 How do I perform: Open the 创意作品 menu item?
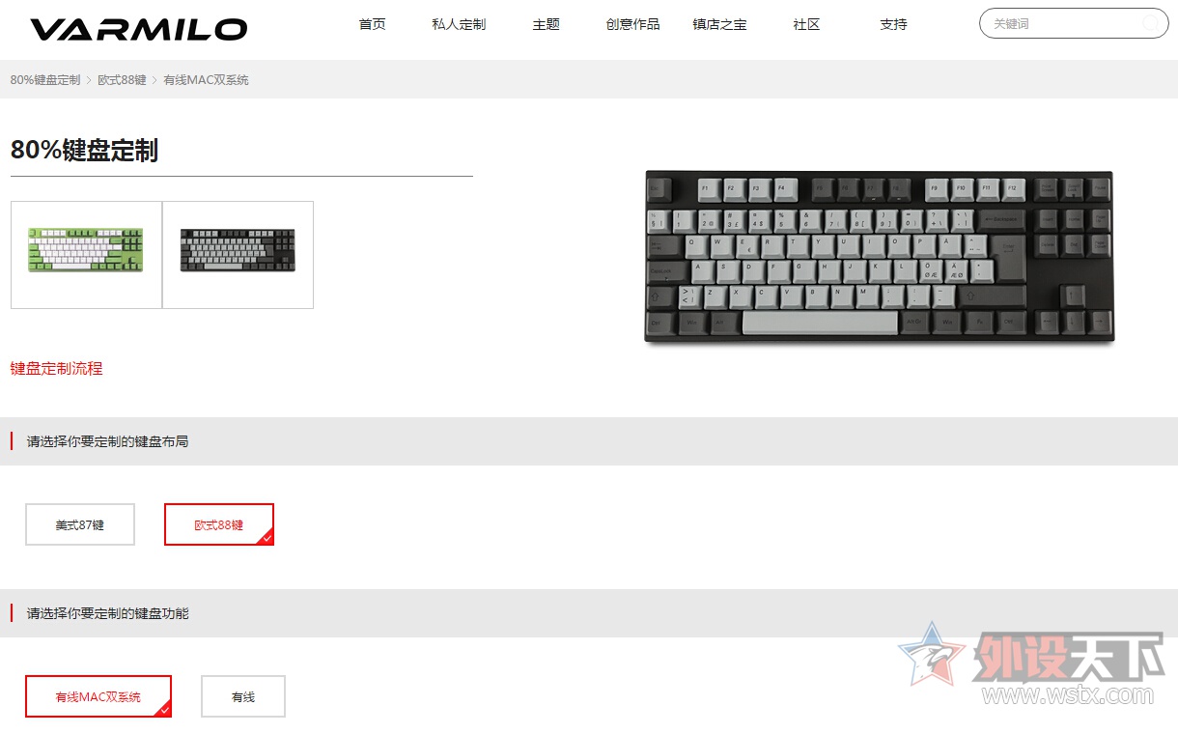coord(632,24)
